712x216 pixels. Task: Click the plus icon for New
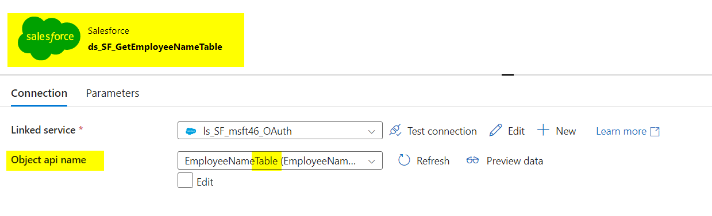(543, 130)
